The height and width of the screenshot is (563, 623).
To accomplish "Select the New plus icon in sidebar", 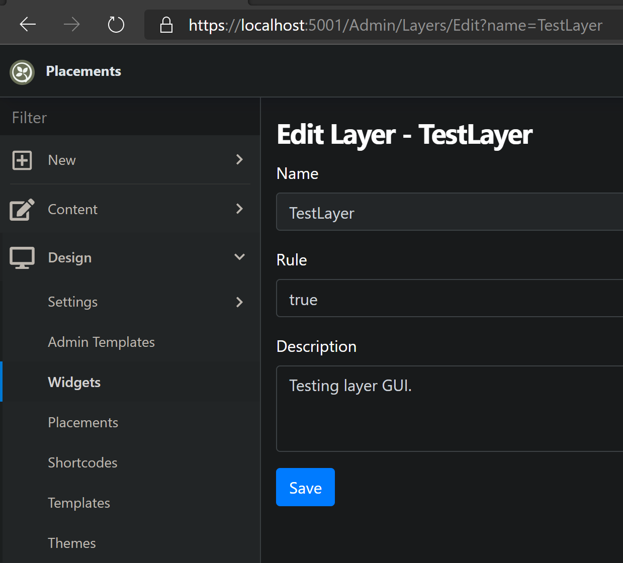I will pyautogui.click(x=22, y=160).
